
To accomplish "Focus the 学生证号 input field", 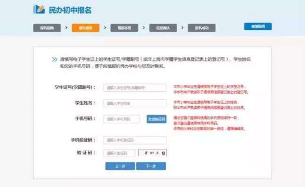I will click(135, 88).
